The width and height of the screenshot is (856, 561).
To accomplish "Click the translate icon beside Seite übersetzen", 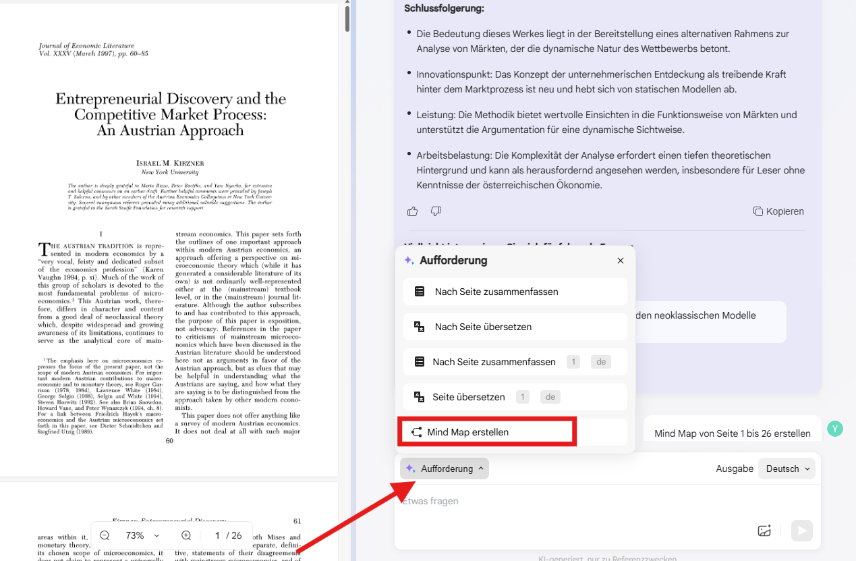I will click(419, 397).
